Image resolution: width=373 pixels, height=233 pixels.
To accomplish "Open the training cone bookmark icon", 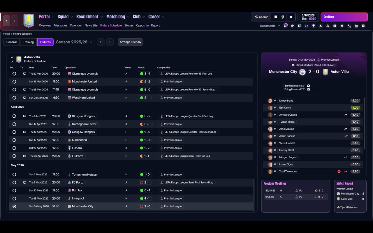I will click(x=321, y=26).
